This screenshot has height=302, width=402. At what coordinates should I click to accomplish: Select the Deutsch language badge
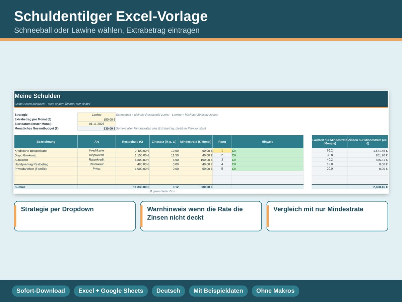click(168, 291)
